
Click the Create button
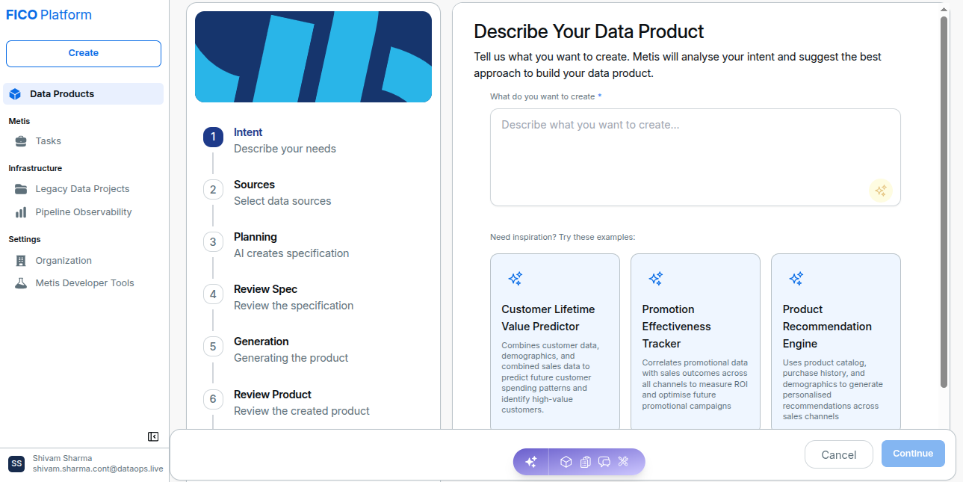(x=84, y=54)
